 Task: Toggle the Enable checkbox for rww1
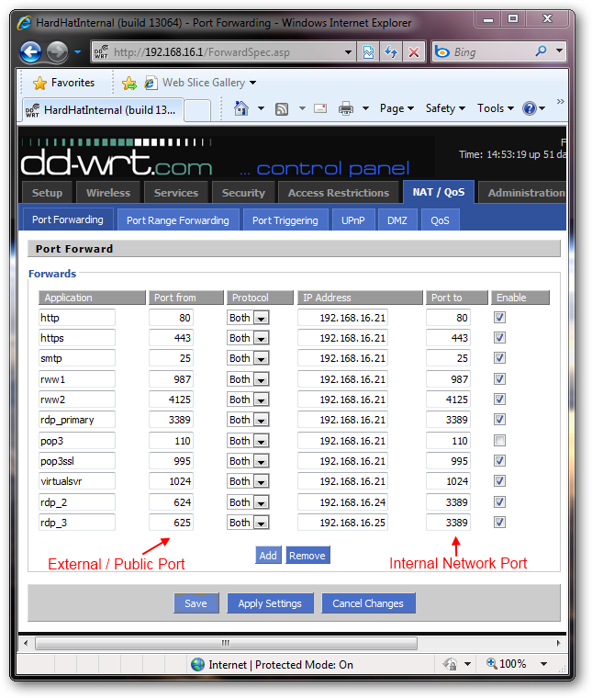[499, 378]
